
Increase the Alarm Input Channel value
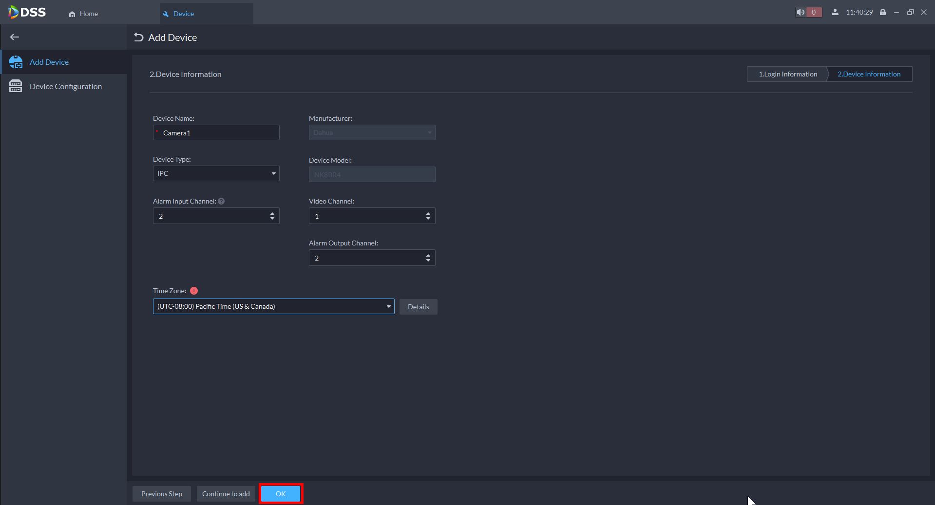[272, 213]
